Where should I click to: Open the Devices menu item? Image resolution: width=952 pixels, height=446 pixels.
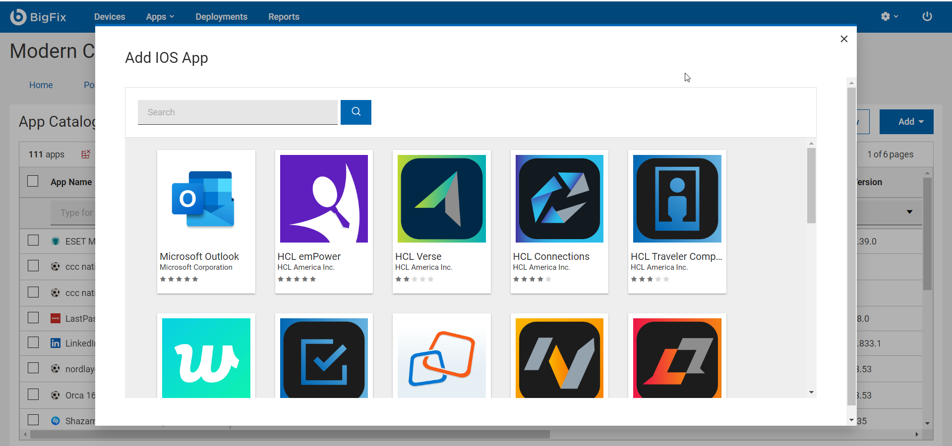coord(110,16)
